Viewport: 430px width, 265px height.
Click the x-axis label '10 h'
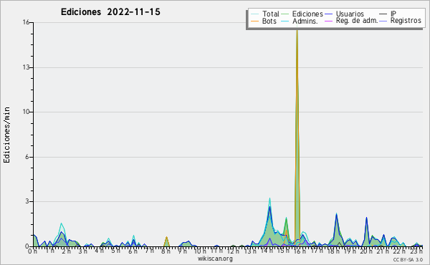[x=200, y=251]
